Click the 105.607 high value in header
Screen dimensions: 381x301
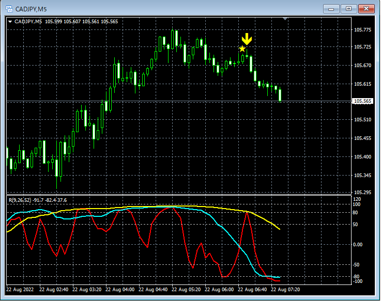click(x=72, y=22)
